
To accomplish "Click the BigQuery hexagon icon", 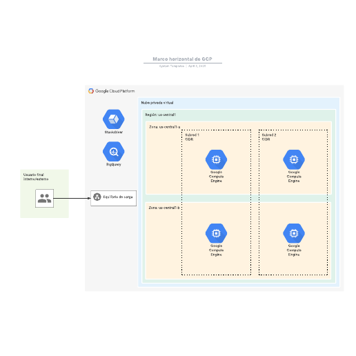I will pyautogui.click(x=114, y=152).
